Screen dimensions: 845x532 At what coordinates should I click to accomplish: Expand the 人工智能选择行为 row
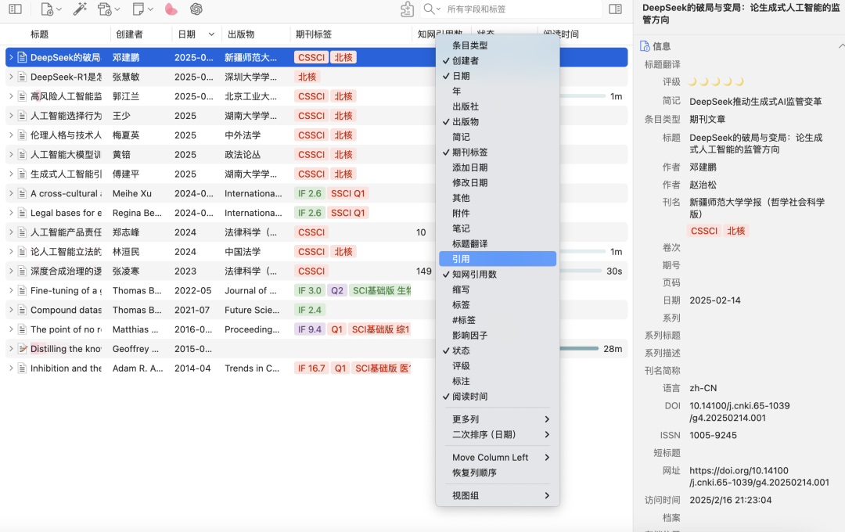[11, 116]
